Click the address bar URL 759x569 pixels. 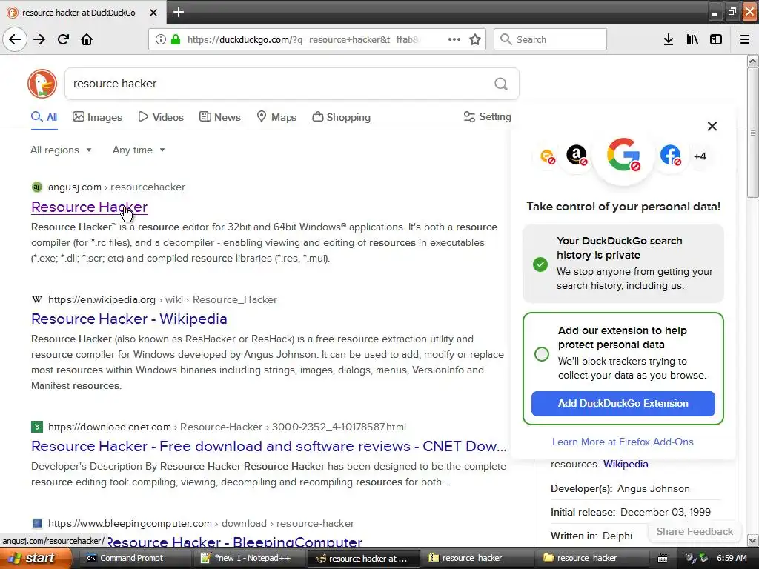point(302,39)
